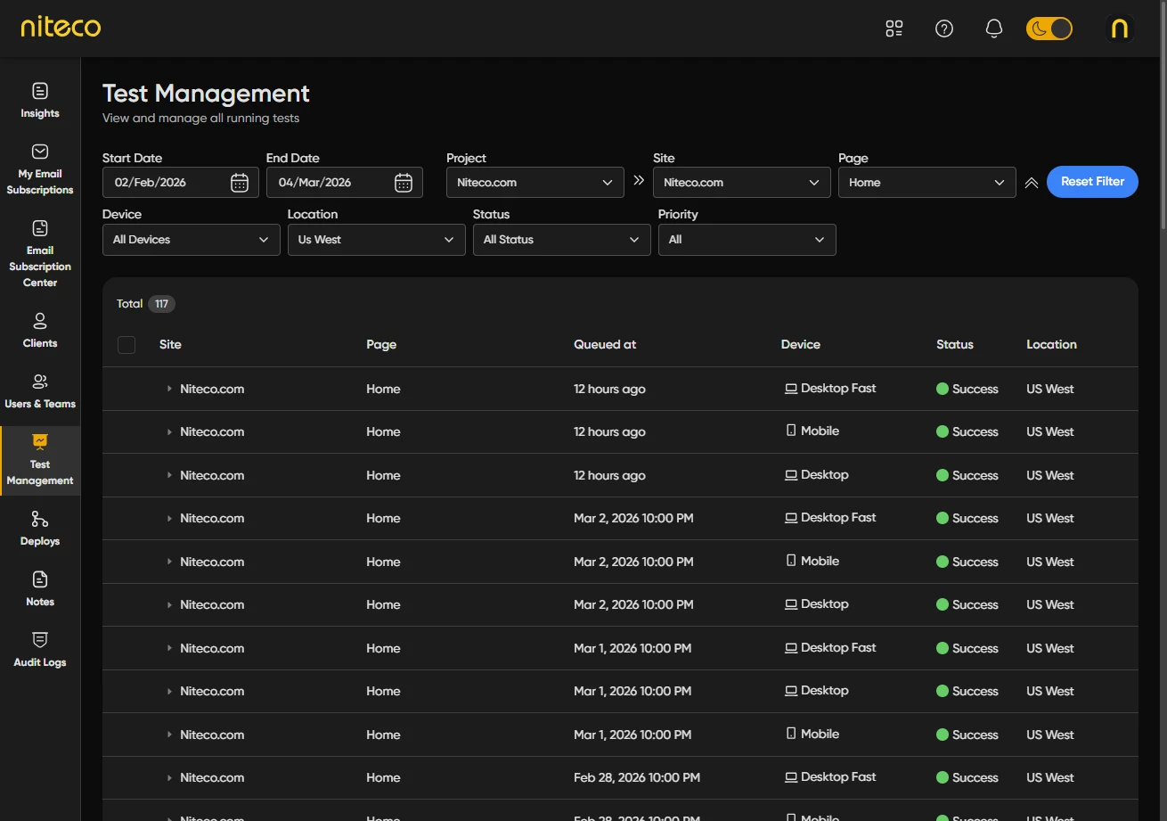
Task: Open End Date calendar picker icon
Action: [x=404, y=183]
